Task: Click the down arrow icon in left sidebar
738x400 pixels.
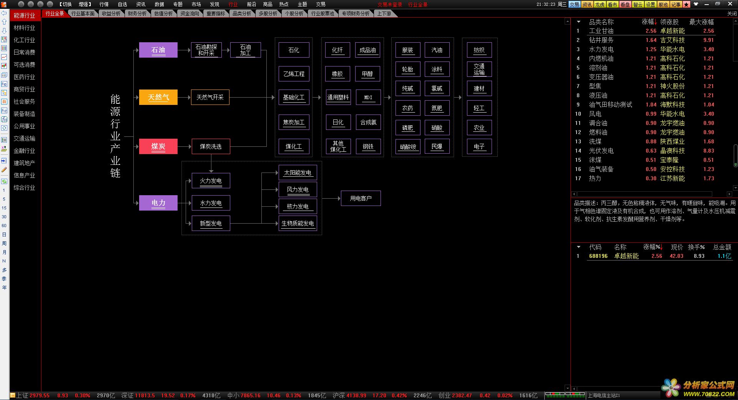Action: (x=4, y=31)
